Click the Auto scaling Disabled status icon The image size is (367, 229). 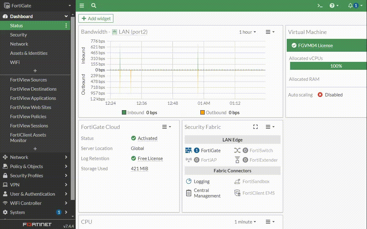pyautogui.click(x=320, y=95)
